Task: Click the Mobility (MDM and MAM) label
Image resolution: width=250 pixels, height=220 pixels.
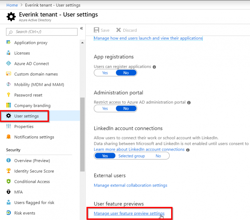Action: pos(39,85)
